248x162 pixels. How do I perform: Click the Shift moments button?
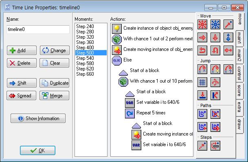click(x=22, y=83)
